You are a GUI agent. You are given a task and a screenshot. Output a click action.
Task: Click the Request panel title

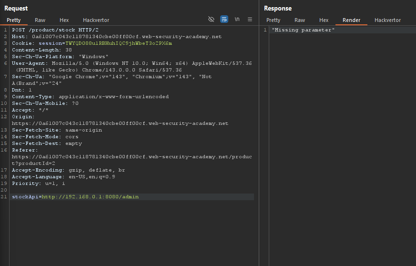(x=16, y=9)
